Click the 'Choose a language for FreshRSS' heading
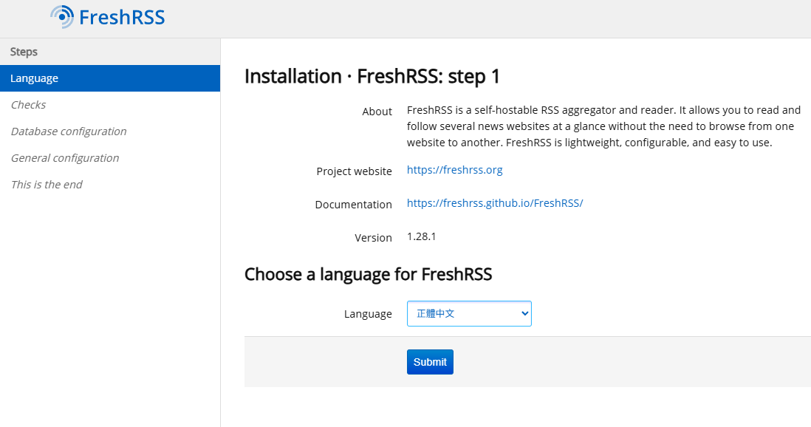811x427 pixels. coord(368,274)
